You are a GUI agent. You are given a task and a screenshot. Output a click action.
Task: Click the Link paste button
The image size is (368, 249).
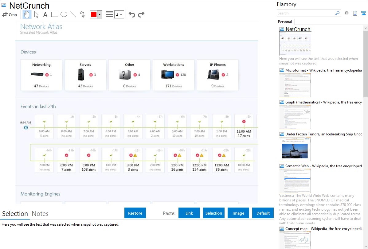coord(189,213)
